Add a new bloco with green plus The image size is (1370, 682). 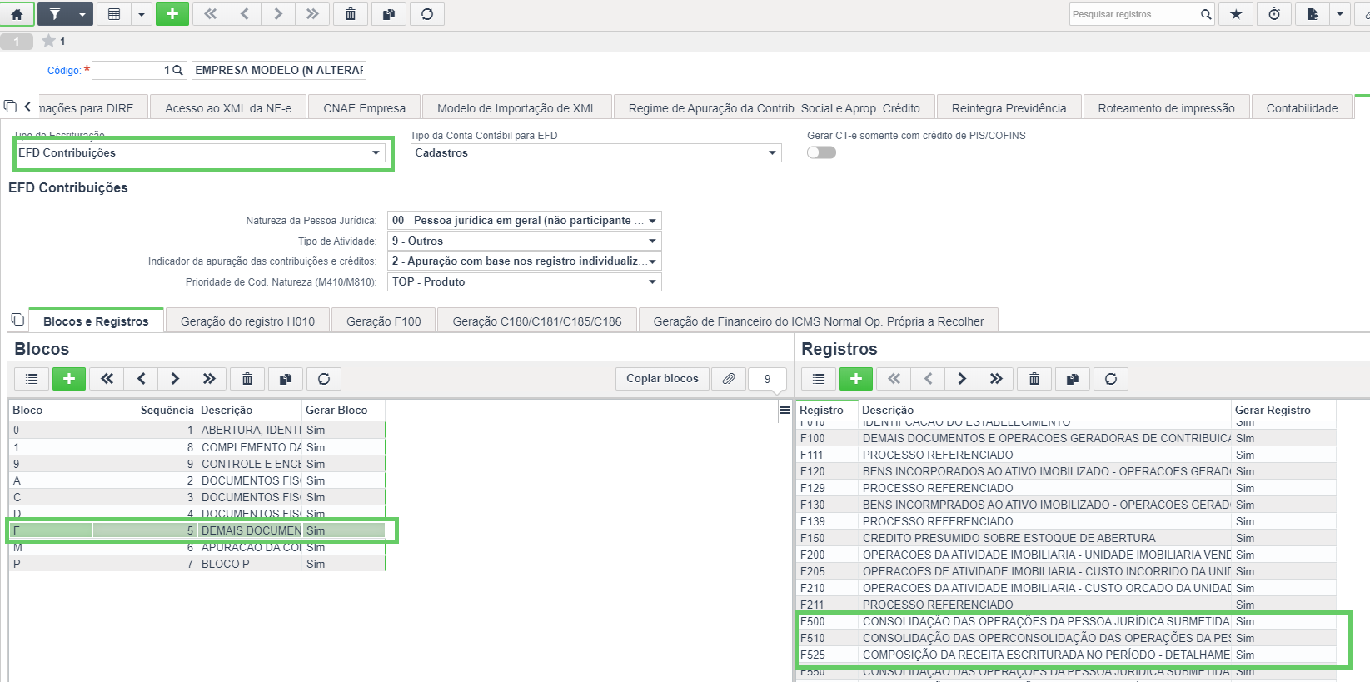click(x=69, y=379)
